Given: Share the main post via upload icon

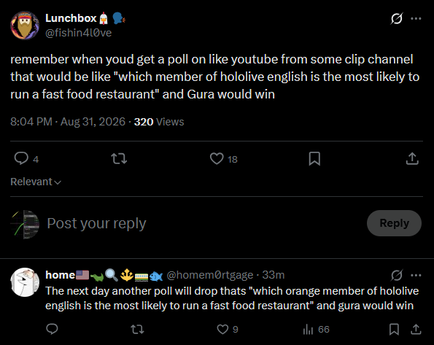Looking at the screenshot, I should click(x=412, y=159).
